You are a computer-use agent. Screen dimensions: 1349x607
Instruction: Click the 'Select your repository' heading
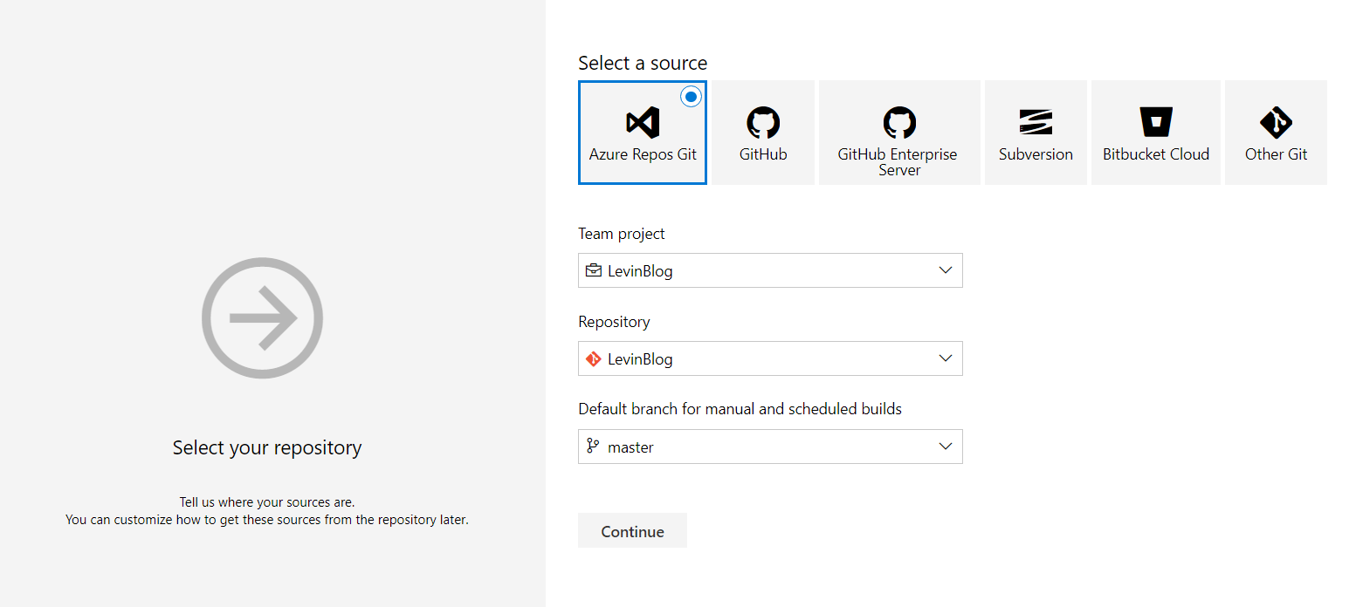pos(267,447)
